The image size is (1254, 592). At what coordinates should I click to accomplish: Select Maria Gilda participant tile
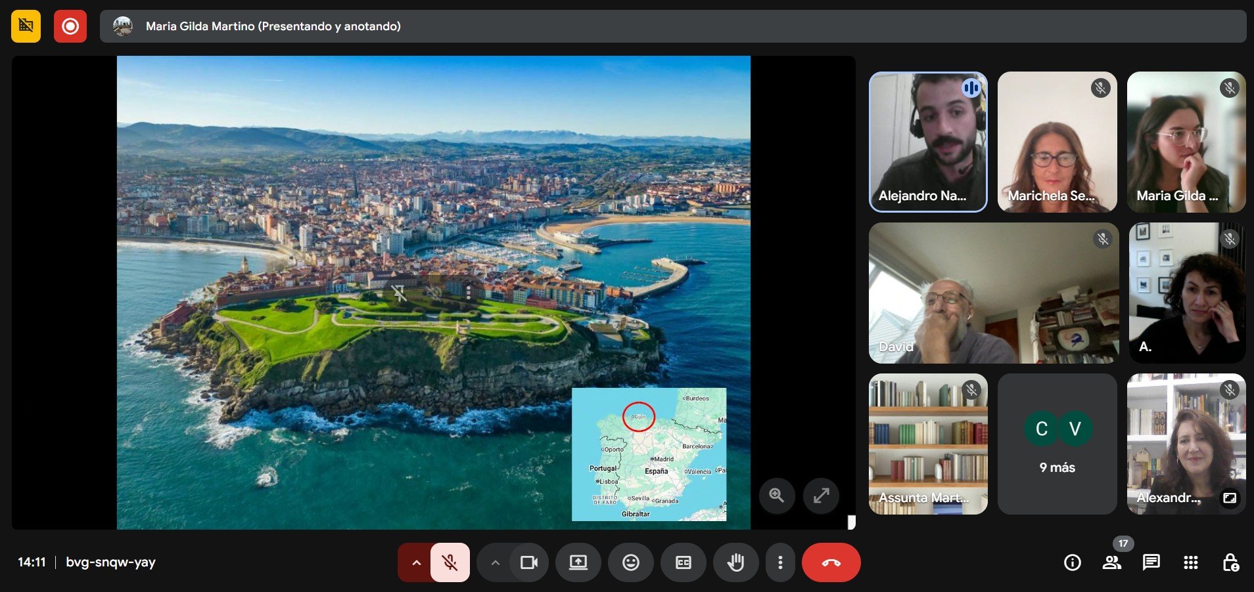(x=1186, y=142)
